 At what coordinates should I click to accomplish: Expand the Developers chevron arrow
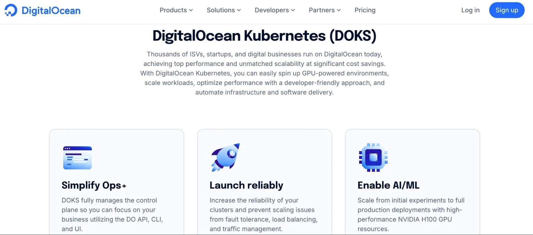[x=293, y=10]
